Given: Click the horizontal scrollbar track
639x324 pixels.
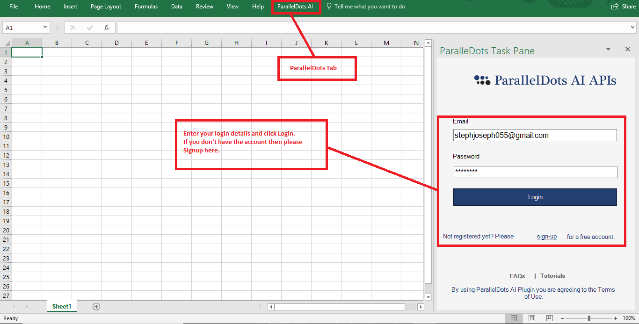Looking at the screenshot, I should click(410, 307).
